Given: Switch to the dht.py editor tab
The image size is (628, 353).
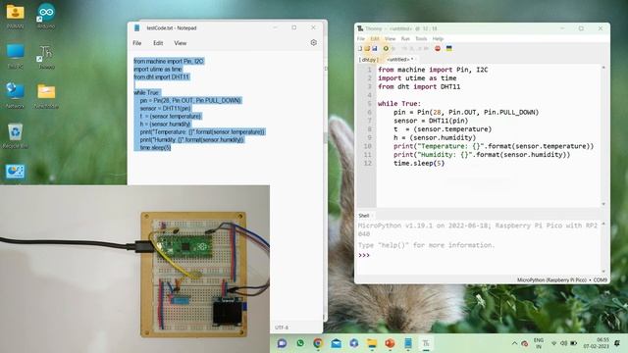Looking at the screenshot, I should coord(369,59).
